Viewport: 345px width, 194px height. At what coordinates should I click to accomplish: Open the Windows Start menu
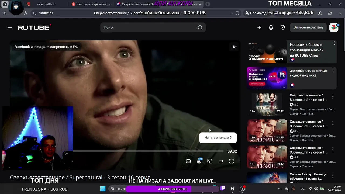click(103, 189)
